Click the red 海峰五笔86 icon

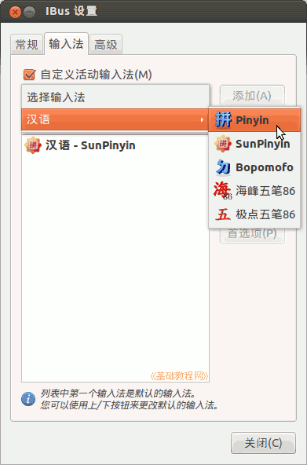pyautogui.click(x=223, y=191)
